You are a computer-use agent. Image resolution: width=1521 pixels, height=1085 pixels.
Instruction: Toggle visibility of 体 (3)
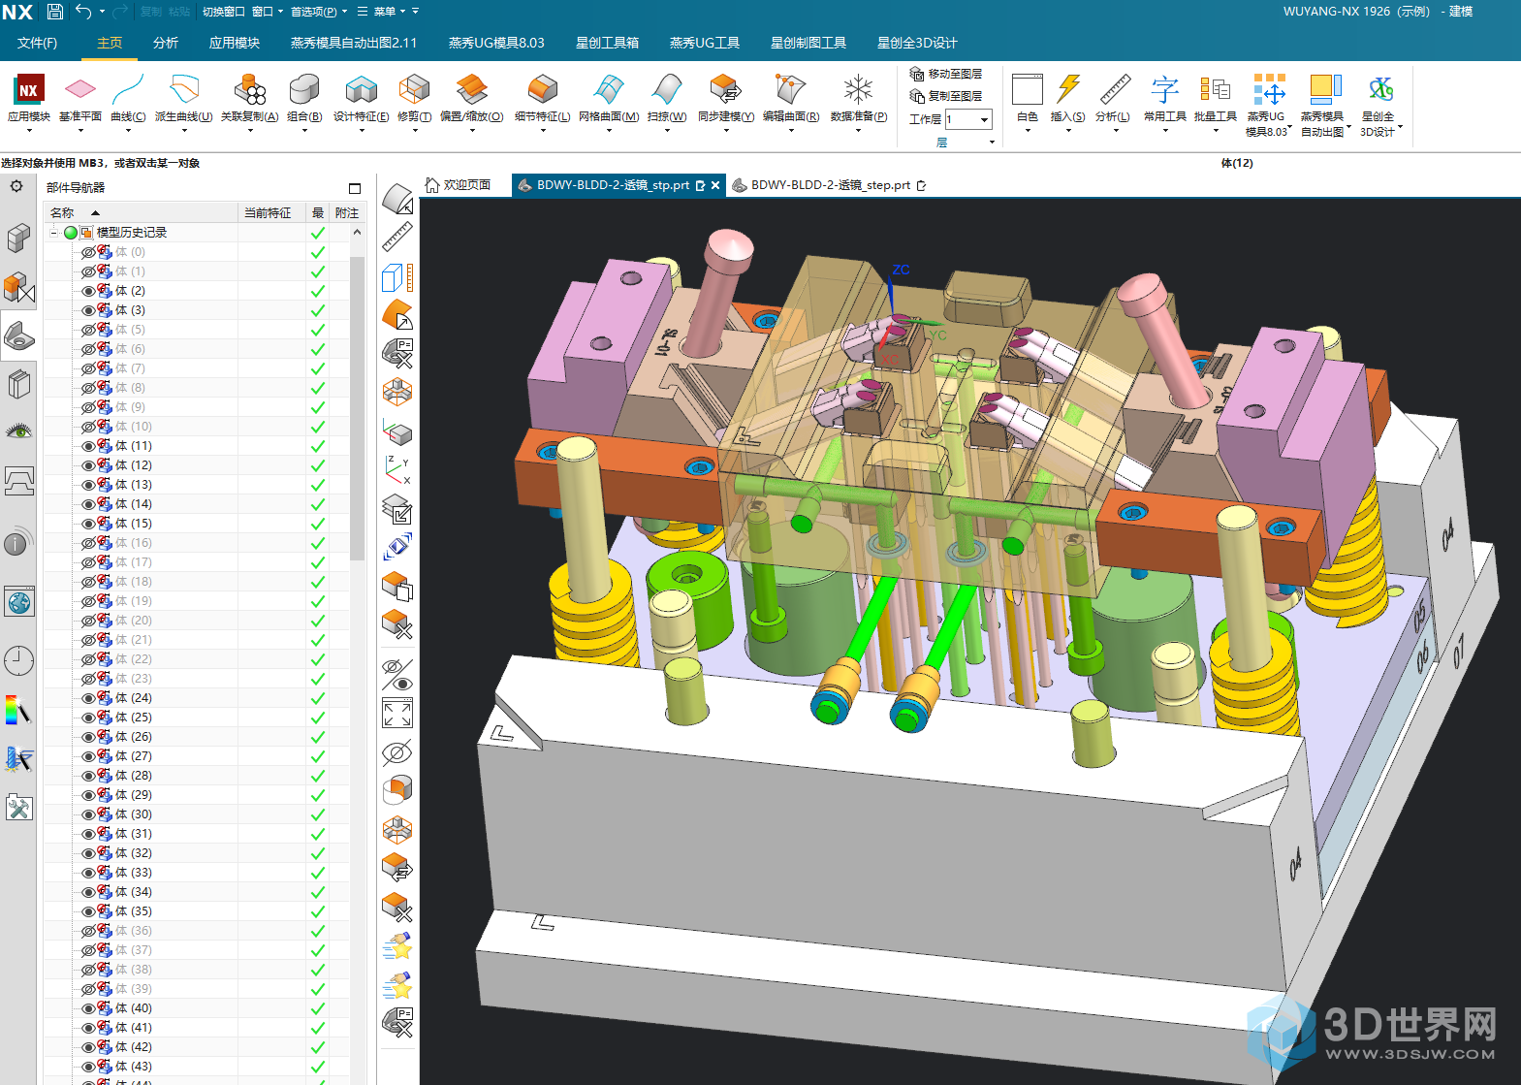point(88,310)
